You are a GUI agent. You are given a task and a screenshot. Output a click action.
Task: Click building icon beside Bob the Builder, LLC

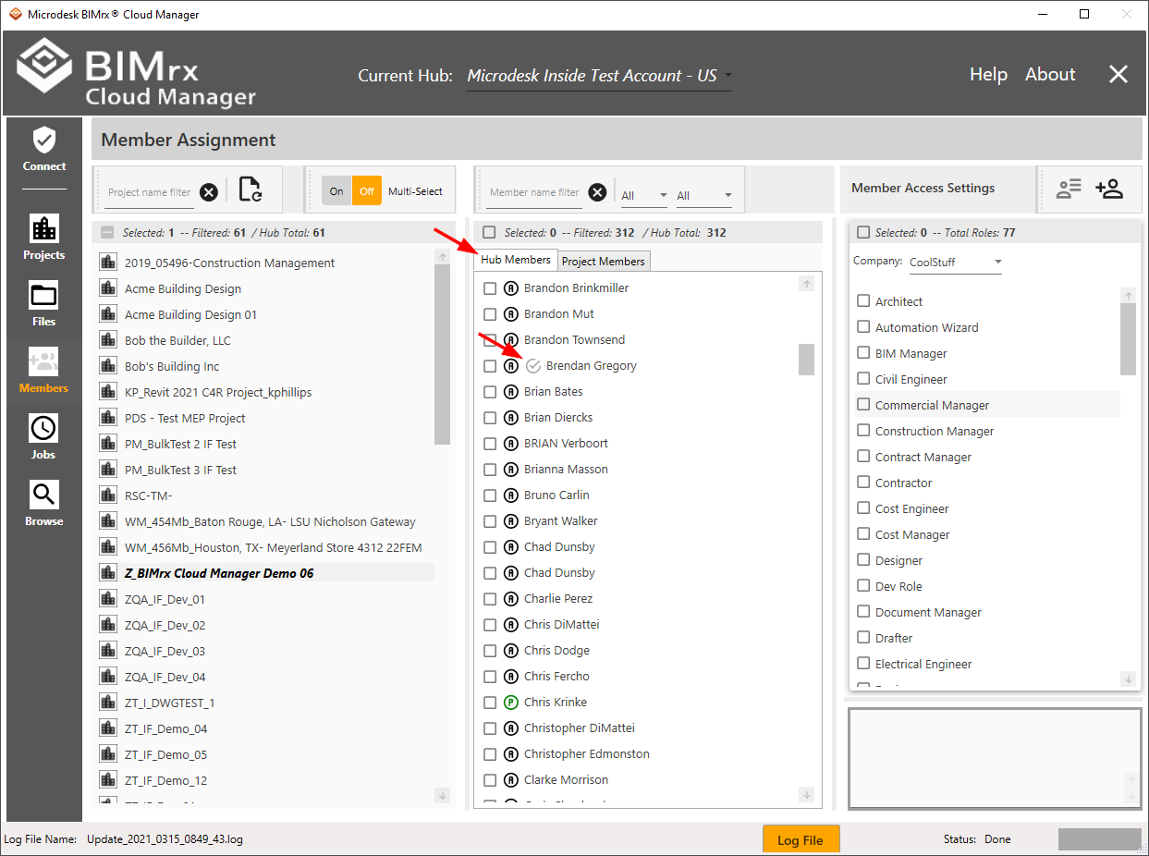tap(107, 340)
